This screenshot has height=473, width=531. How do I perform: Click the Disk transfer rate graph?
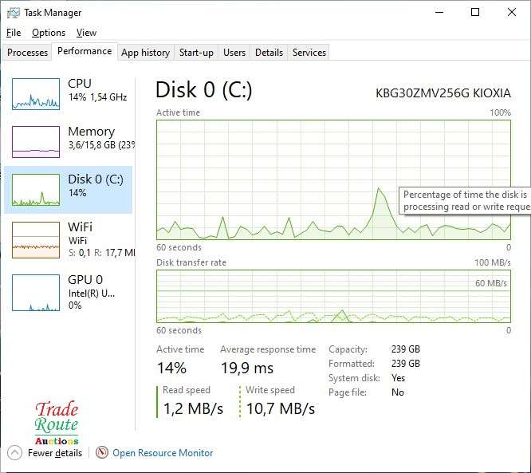pos(333,296)
